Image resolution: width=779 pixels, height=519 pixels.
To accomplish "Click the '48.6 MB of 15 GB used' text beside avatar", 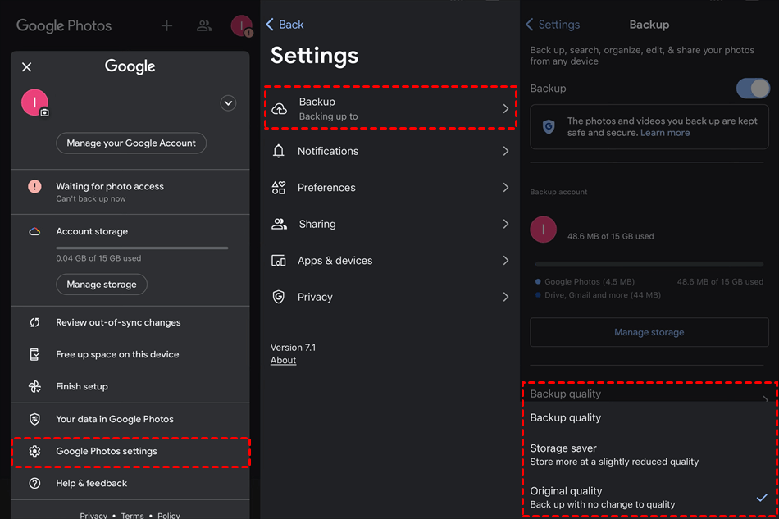I will (611, 236).
